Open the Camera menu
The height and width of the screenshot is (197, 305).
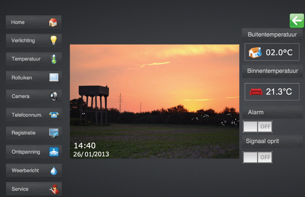(x=34, y=96)
